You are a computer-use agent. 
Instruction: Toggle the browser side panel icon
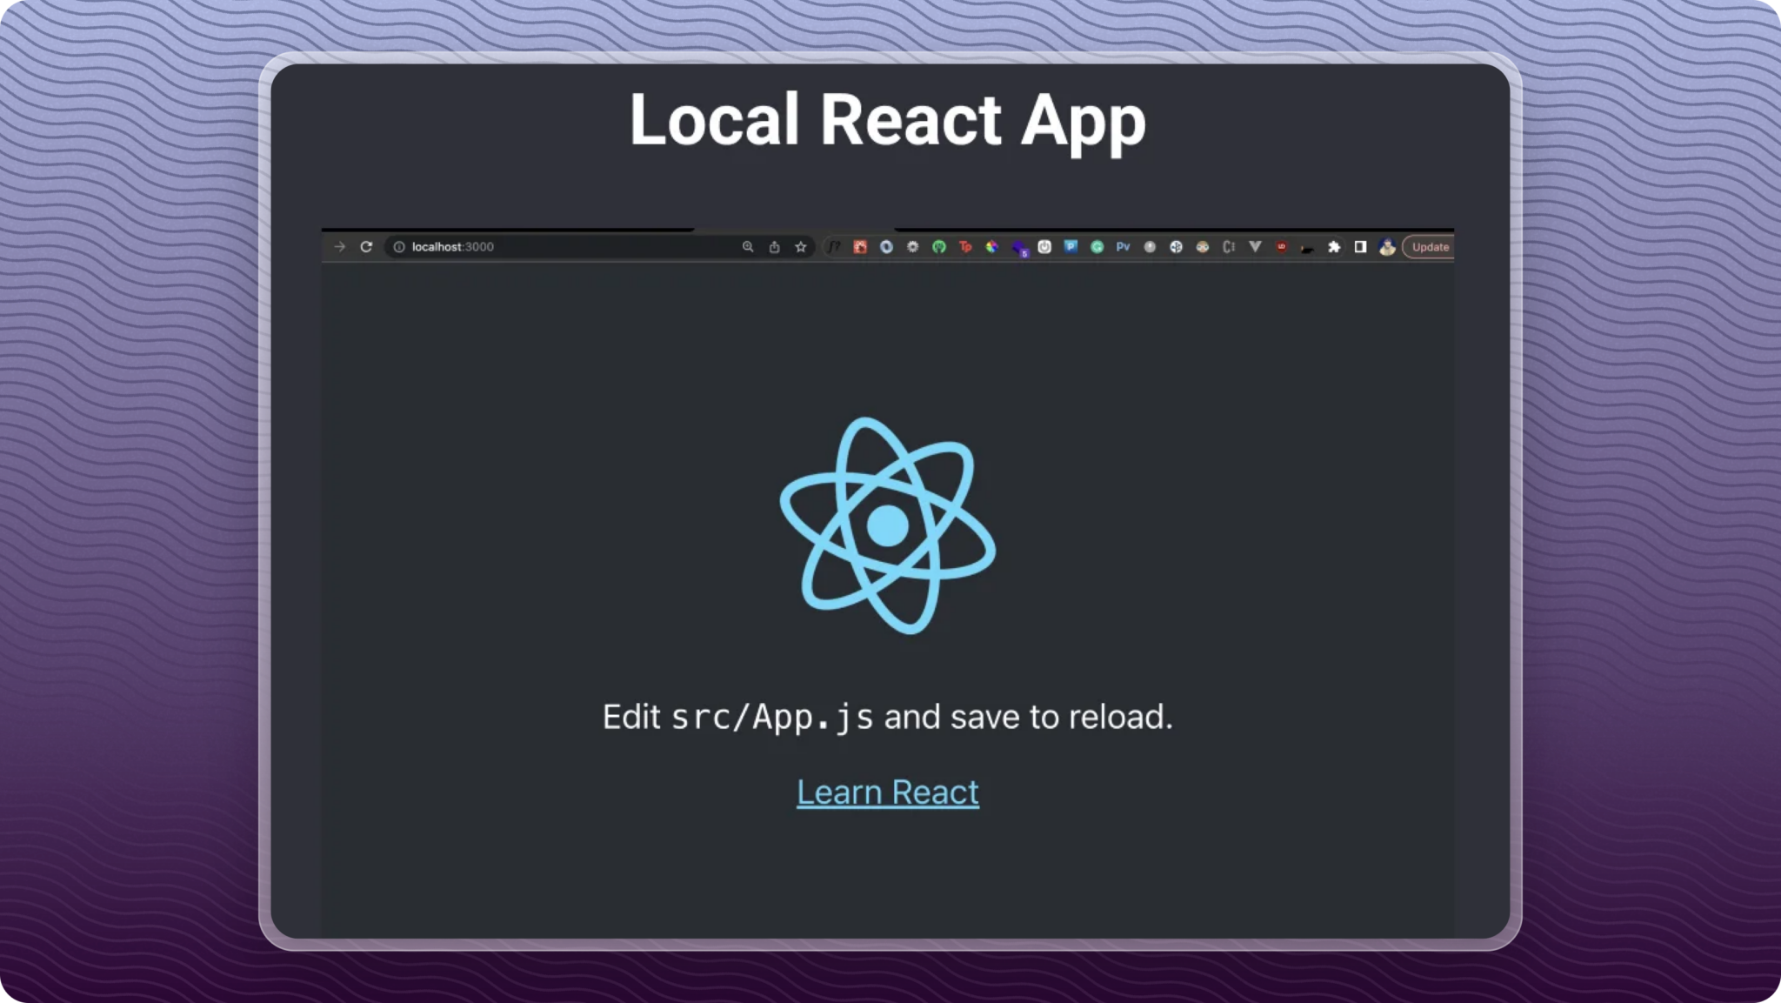pyautogui.click(x=1360, y=247)
